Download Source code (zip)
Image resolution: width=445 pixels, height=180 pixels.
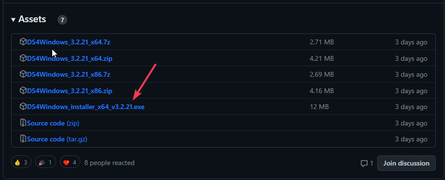coord(53,124)
